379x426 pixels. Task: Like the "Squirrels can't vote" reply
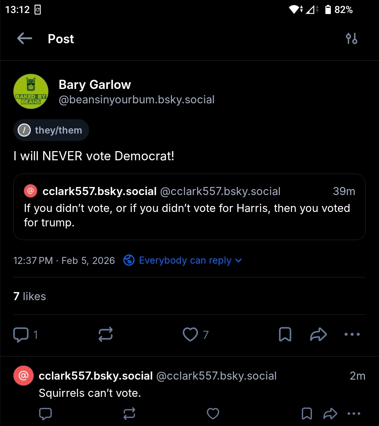(x=213, y=414)
